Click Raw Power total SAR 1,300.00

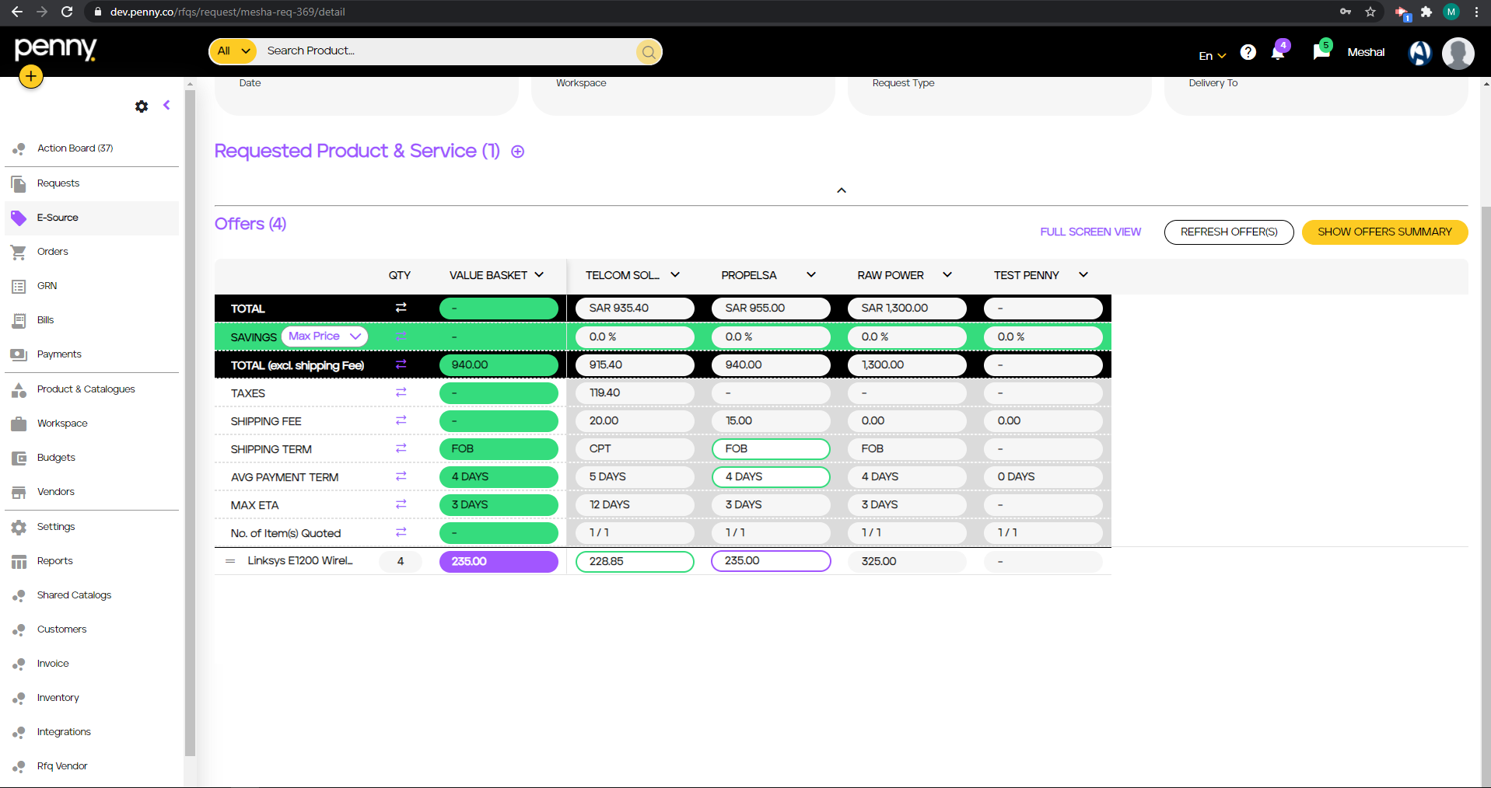point(907,308)
